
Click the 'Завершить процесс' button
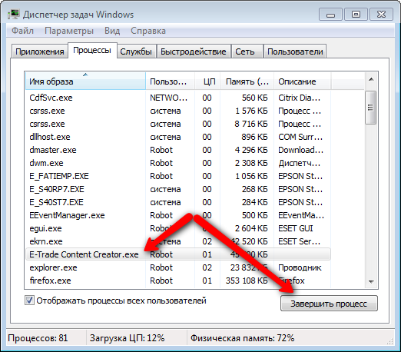[x=329, y=304]
